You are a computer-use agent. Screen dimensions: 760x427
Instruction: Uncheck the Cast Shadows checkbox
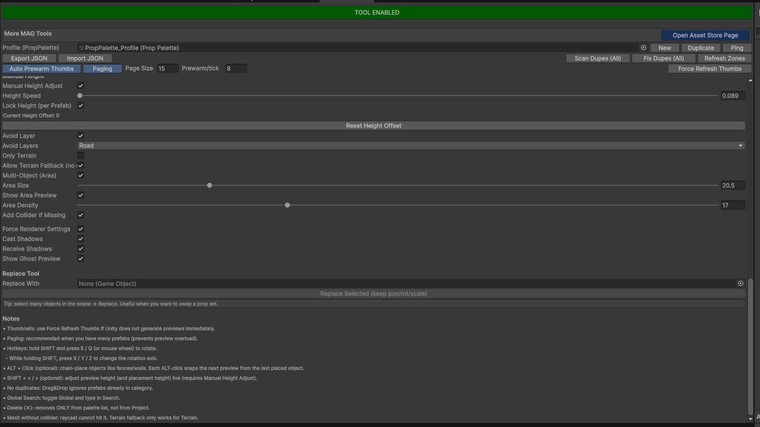(x=80, y=239)
